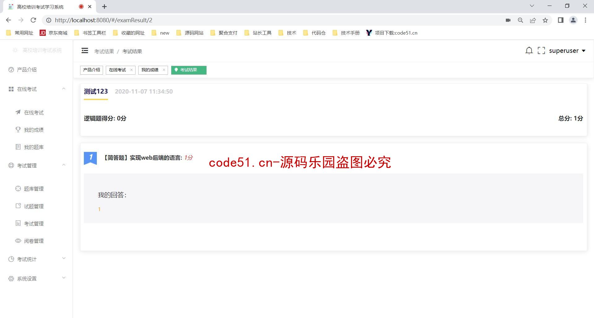Open a new browser tab
The width and height of the screenshot is (594, 318).
104,6
